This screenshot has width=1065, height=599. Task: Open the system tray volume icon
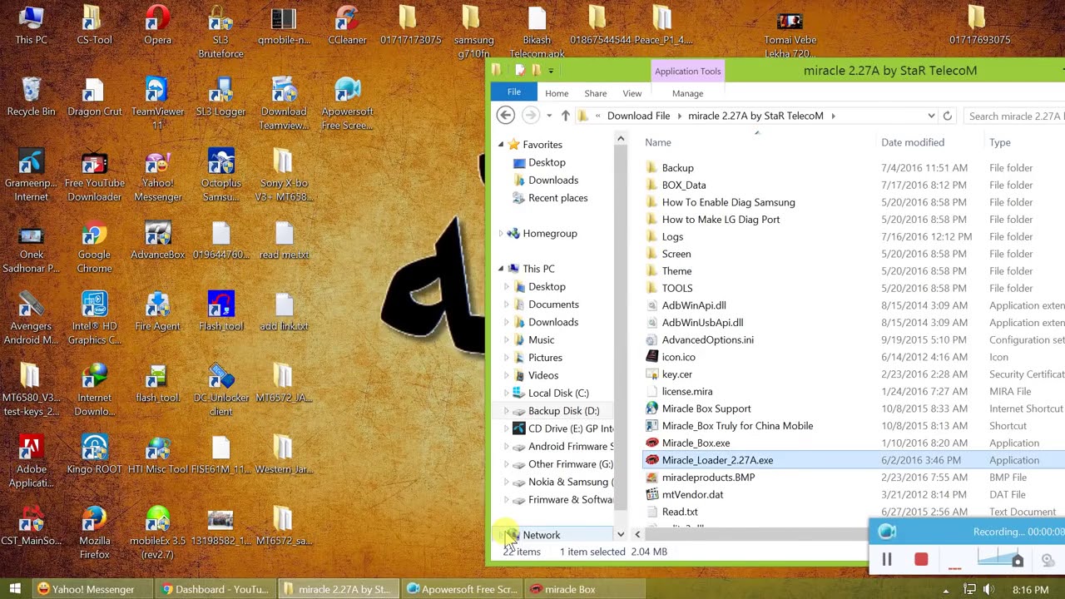click(988, 590)
